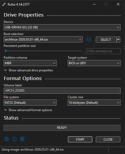Click the persistence size value field
This screenshot has height=154, width=125.
[x=103, y=51]
